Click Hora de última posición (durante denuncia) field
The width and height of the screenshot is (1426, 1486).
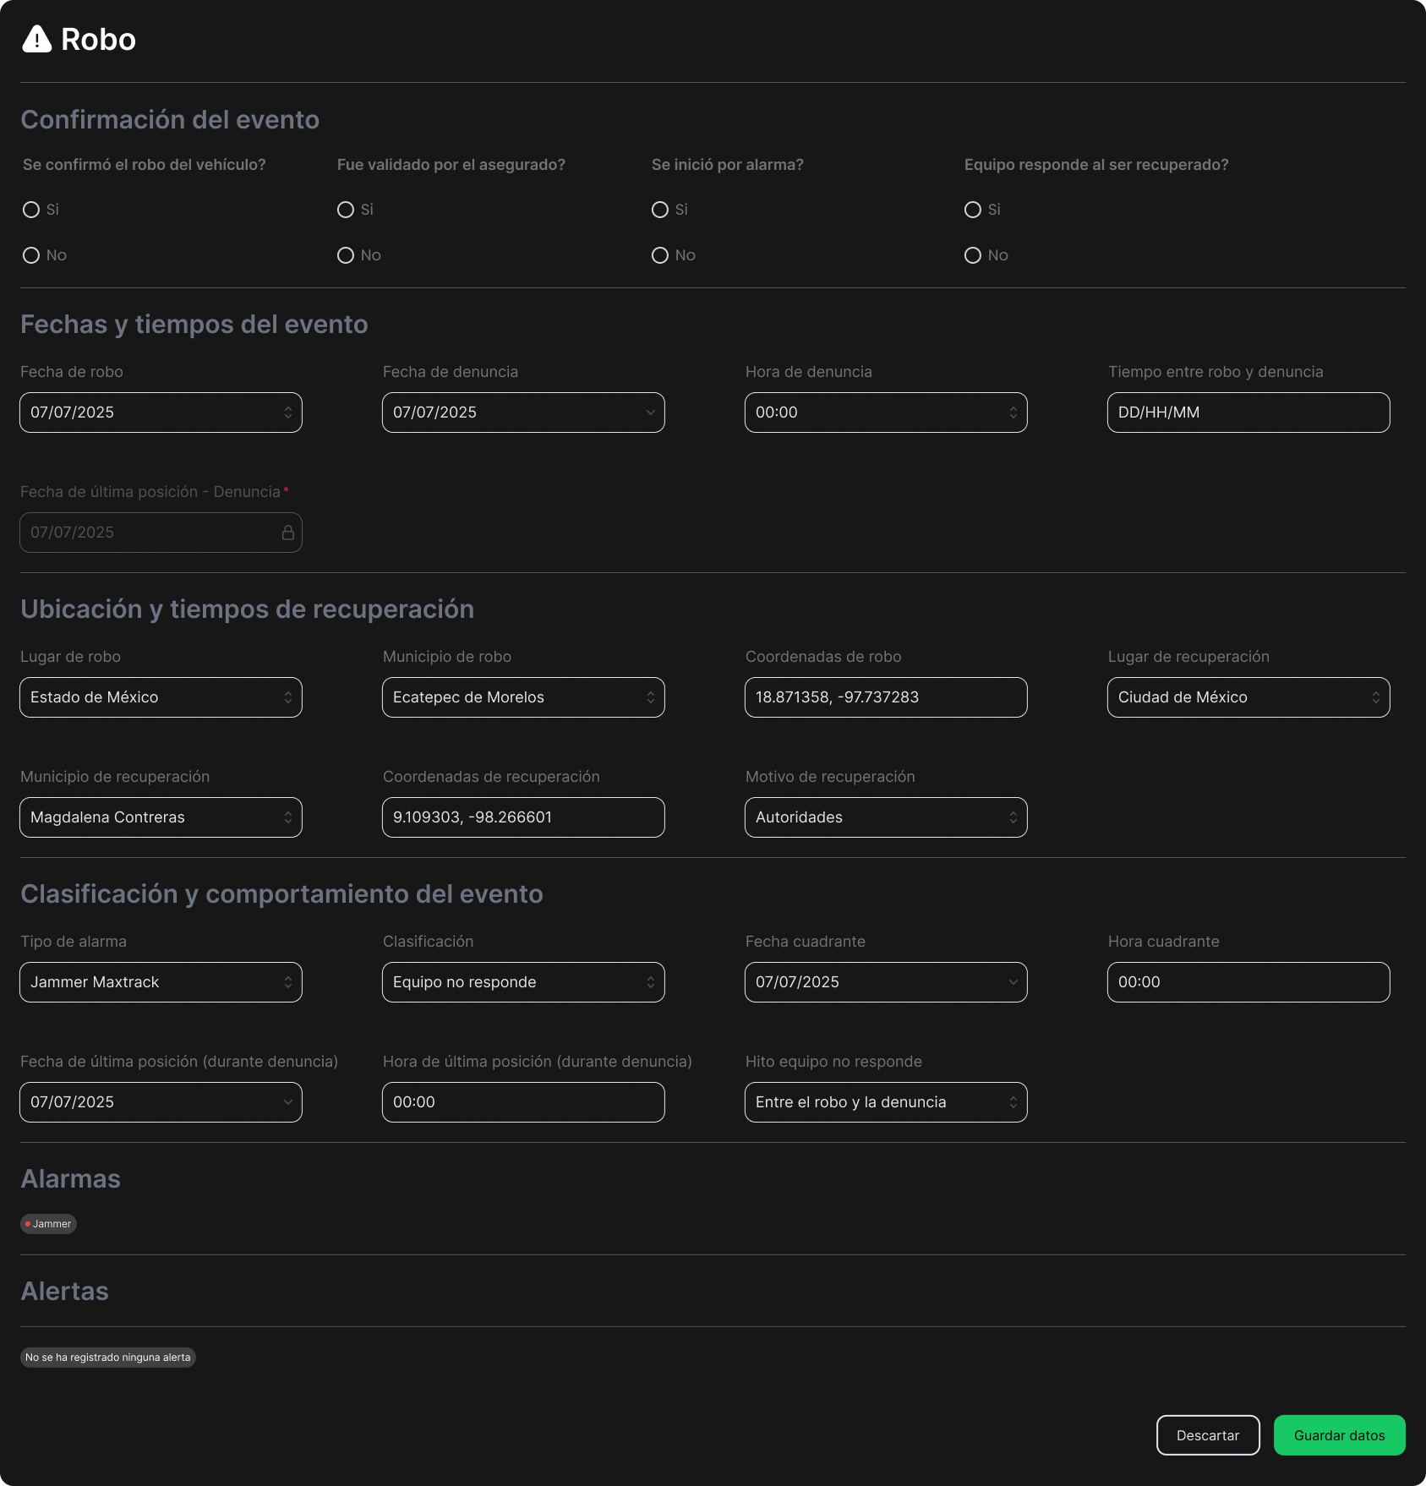[x=523, y=1102]
